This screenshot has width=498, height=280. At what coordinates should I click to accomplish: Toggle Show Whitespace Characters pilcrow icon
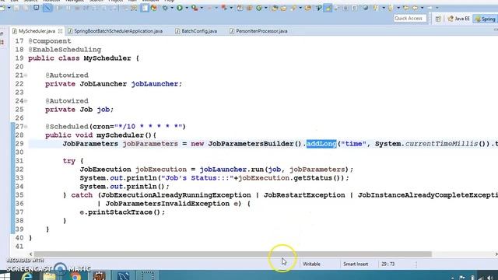354,8
